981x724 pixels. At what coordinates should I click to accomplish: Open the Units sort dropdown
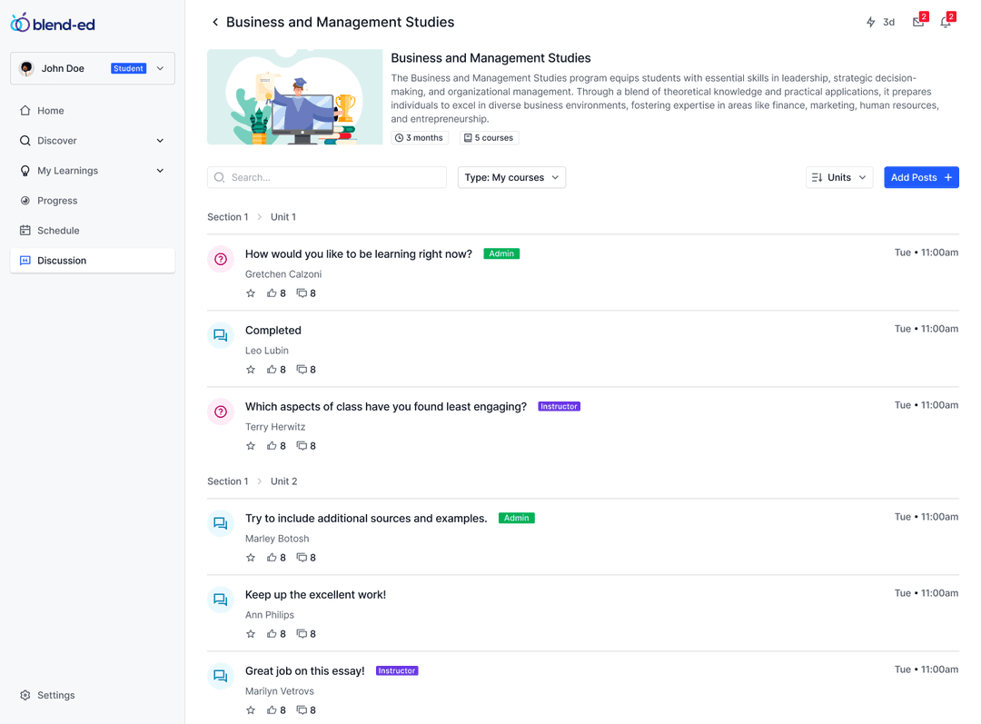click(x=839, y=178)
